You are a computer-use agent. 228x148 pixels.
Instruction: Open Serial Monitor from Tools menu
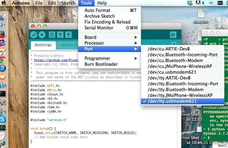[110, 28]
